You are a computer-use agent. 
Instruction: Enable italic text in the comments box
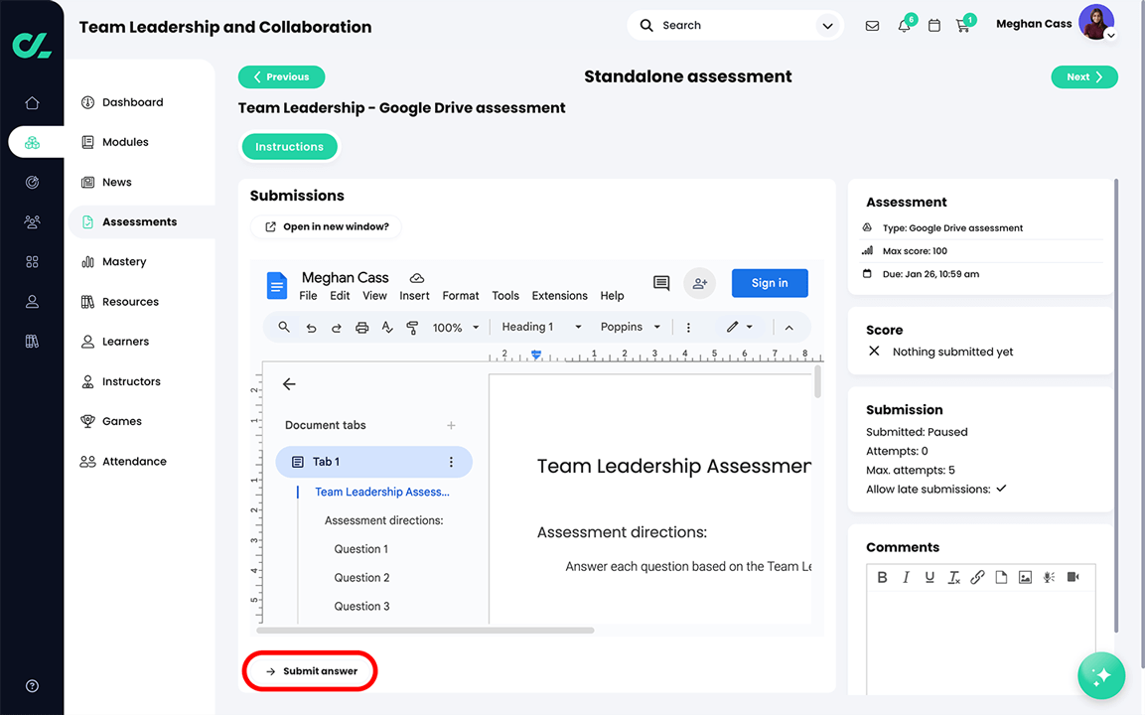(x=906, y=576)
